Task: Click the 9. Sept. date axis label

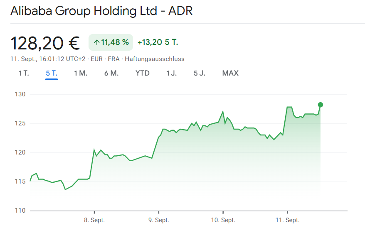Action: 159,220
